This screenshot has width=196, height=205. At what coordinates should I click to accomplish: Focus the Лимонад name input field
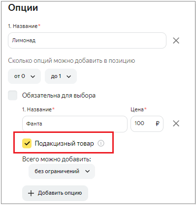click(87, 40)
